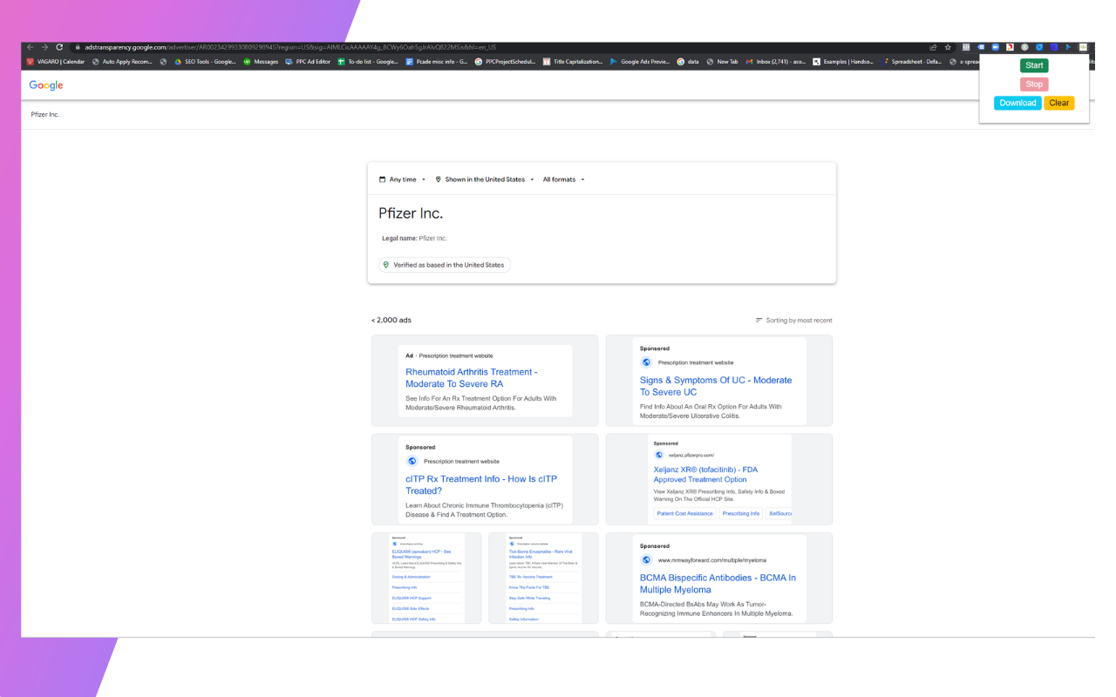Click the verified shield icon on the location badge
The height and width of the screenshot is (697, 1116).
[386, 265]
